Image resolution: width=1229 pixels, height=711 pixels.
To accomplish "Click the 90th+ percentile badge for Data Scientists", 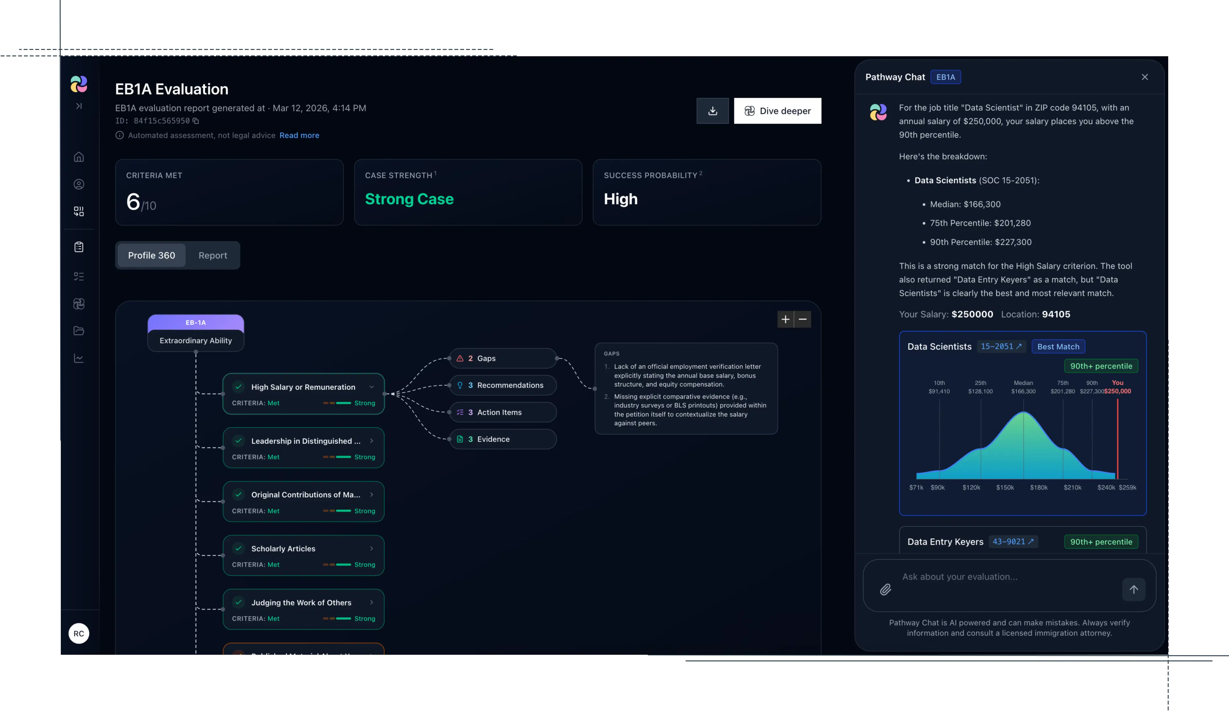I will coord(1101,366).
